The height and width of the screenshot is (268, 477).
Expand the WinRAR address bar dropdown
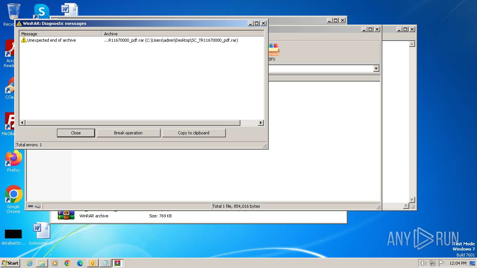point(376,68)
